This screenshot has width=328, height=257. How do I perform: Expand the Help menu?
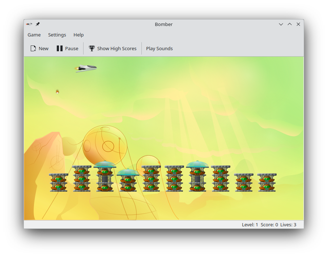[78, 35]
